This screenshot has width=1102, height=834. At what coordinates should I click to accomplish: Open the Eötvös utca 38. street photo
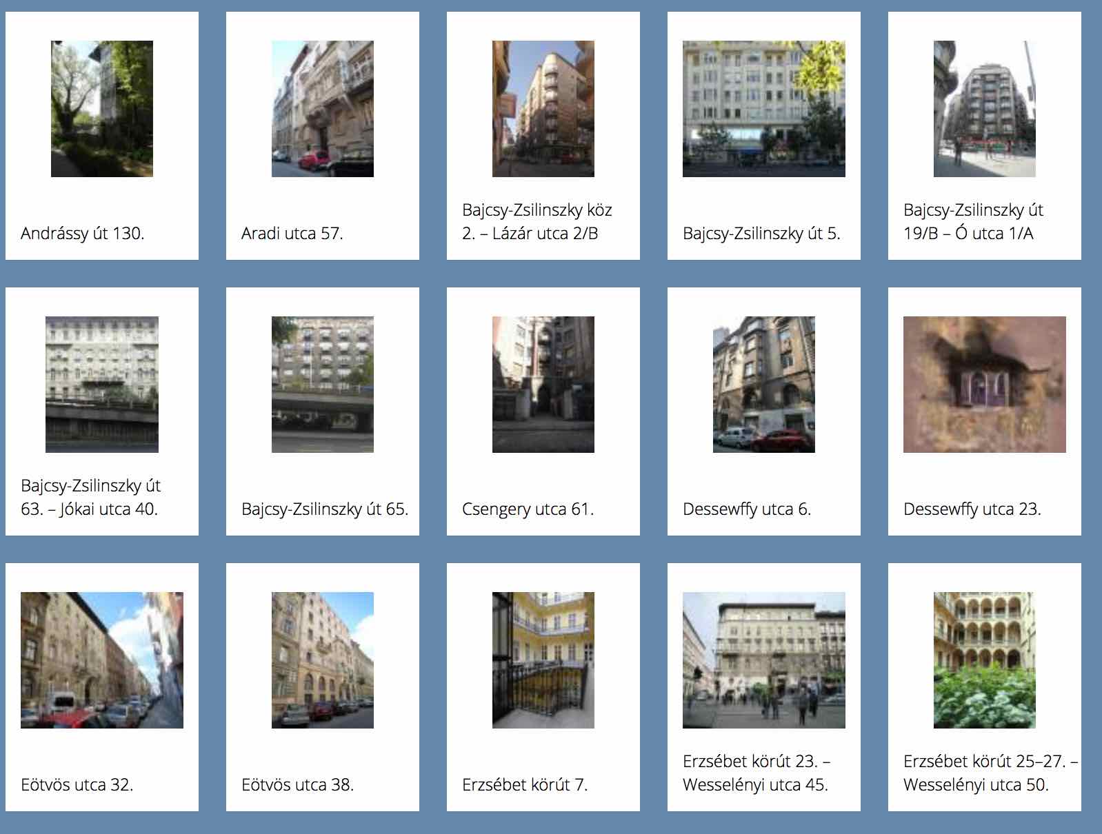323,660
